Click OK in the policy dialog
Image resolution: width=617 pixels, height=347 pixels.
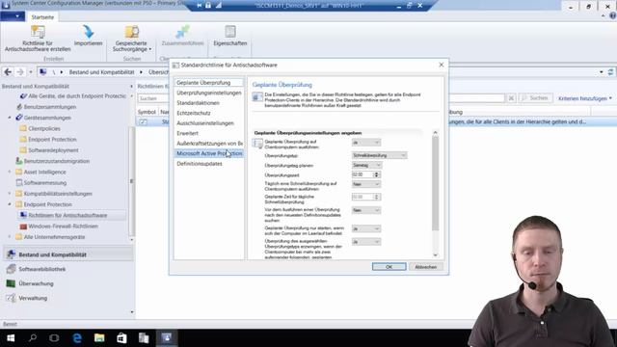pyautogui.click(x=389, y=267)
